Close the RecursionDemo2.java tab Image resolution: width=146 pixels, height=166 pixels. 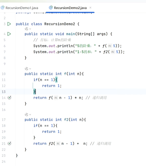click(x=90, y=8)
